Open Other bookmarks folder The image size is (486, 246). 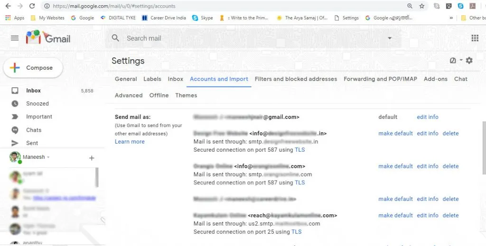(x=473, y=18)
